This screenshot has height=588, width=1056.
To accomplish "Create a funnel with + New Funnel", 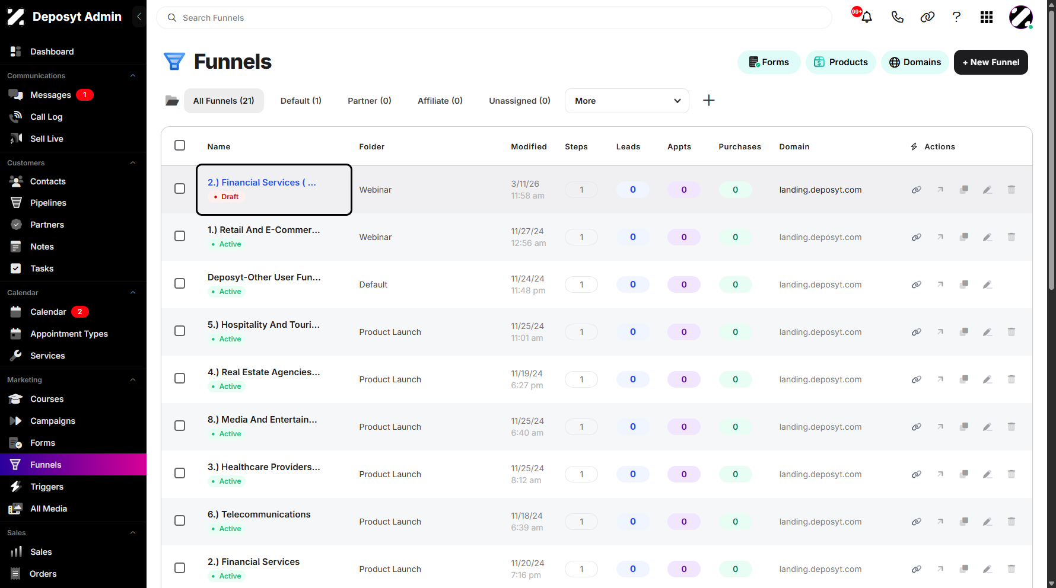I will tap(991, 62).
